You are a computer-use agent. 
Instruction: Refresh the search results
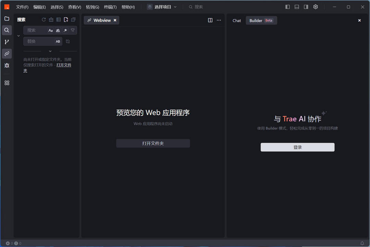click(x=44, y=20)
